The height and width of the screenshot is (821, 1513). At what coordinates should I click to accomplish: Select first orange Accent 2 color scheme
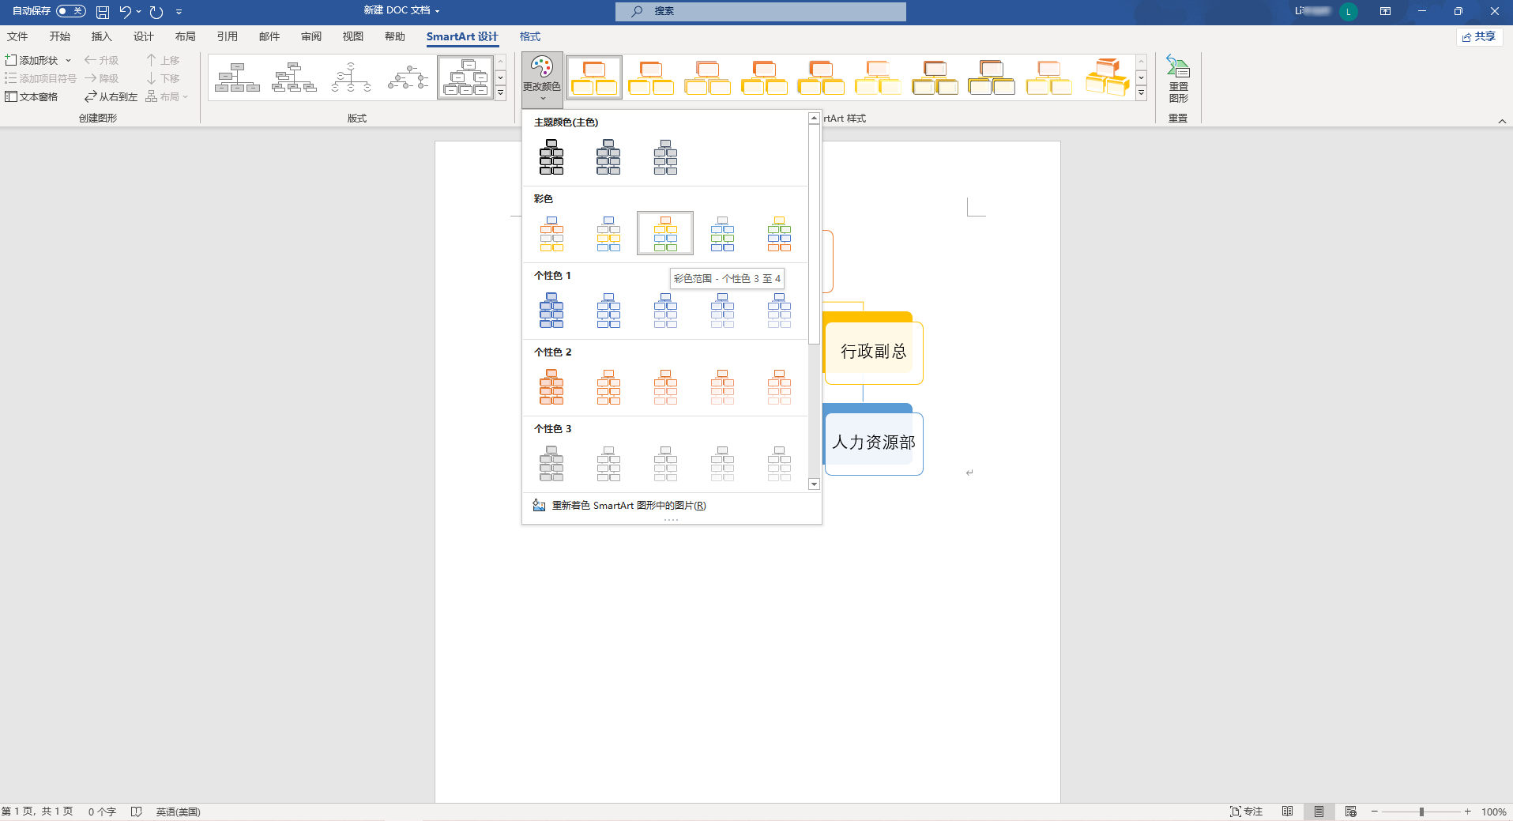click(551, 387)
